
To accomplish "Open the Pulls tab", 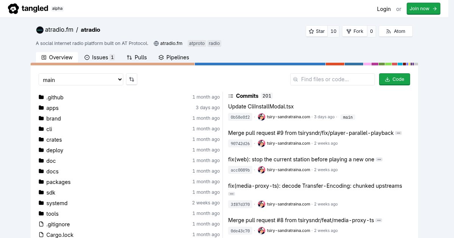I will point(137,57).
